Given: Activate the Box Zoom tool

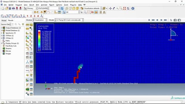Looking at the screenshot, I should coord(121,8).
